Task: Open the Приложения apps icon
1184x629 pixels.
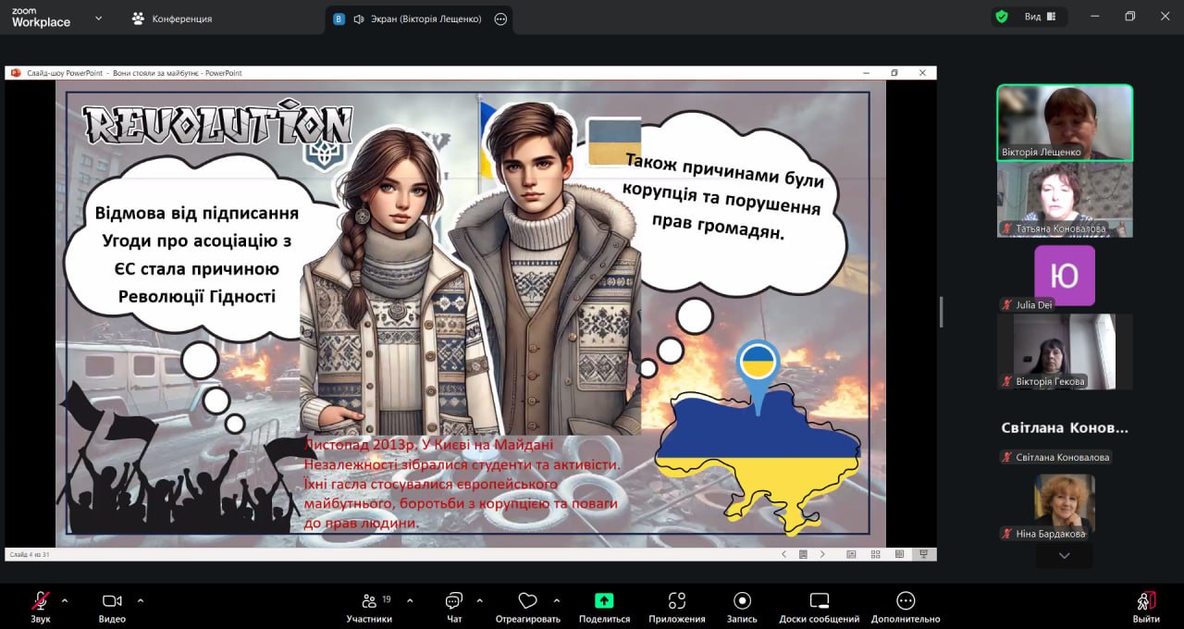Action: 676,601
